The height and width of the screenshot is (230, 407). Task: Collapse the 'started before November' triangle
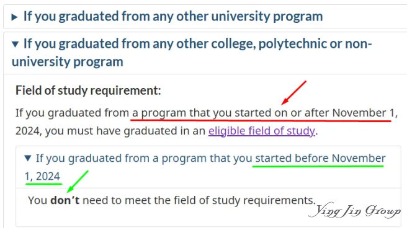pos(28,158)
